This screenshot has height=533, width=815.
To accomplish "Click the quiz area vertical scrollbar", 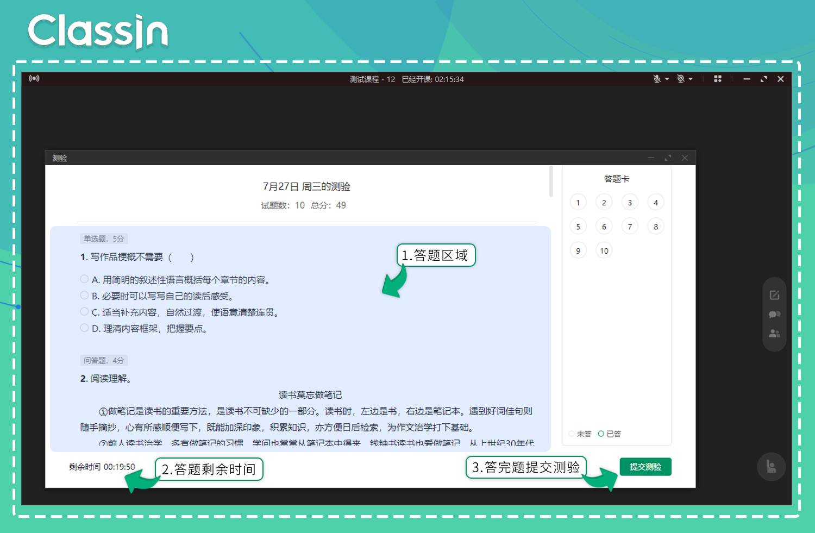I will tap(551, 181).
